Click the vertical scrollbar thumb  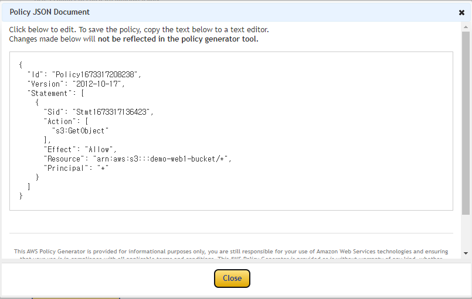[x=466, y=123]
